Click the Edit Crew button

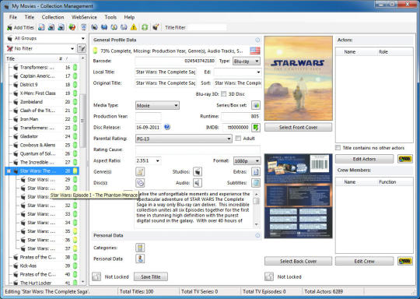364,261
